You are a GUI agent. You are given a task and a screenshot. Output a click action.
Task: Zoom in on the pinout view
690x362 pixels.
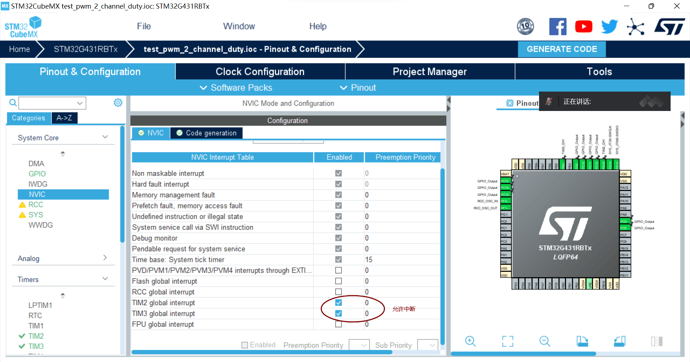(470, 341)
